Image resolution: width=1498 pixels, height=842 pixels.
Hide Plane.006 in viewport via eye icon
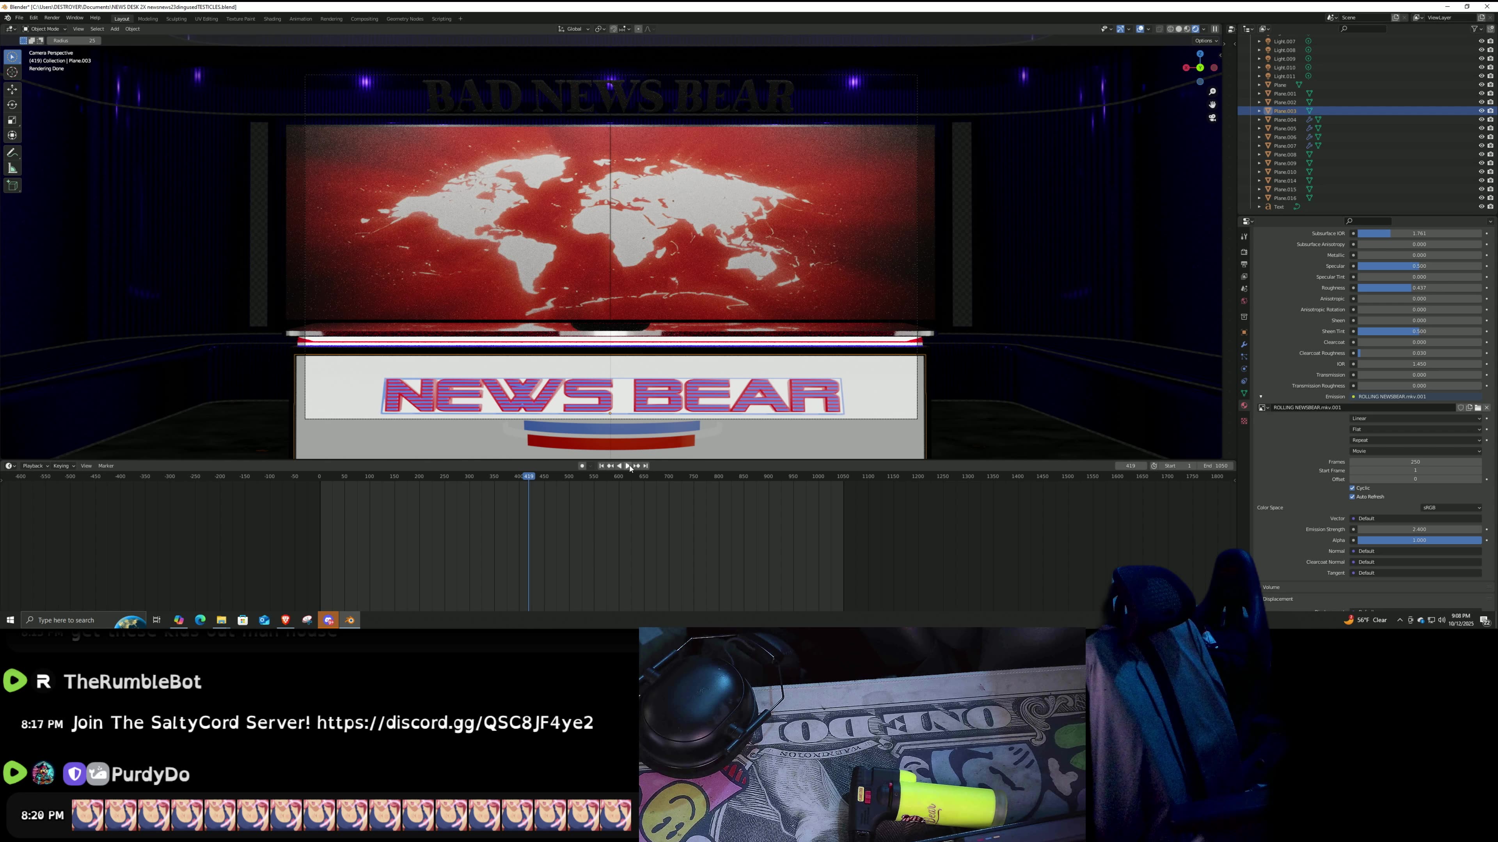(x=1481, y=137)
